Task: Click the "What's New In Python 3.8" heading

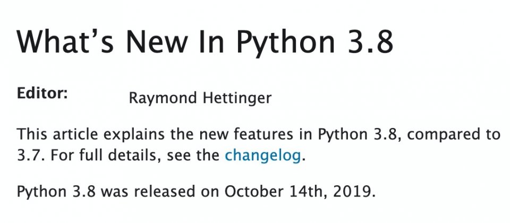Action: click(205, 42)
